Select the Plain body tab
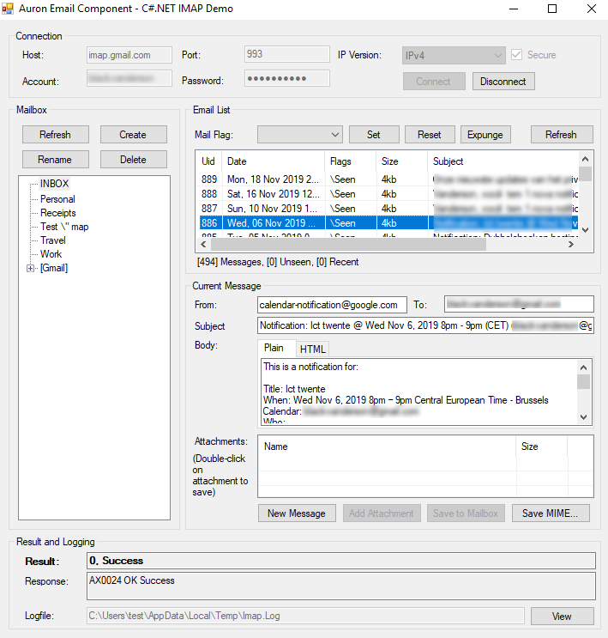This screenshot has width=608, height=638. [x=274, y=348]
